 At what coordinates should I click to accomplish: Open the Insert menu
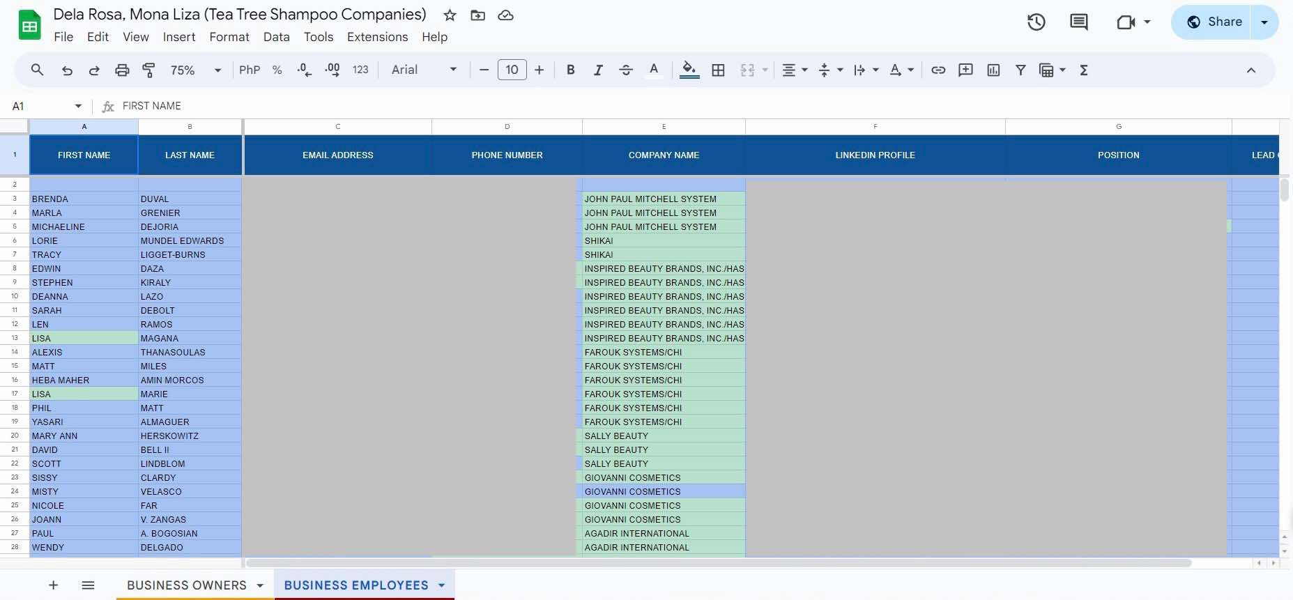179,37
